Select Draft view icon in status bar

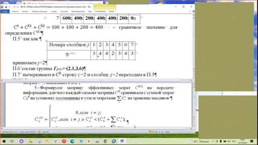[x=162, y=132]
